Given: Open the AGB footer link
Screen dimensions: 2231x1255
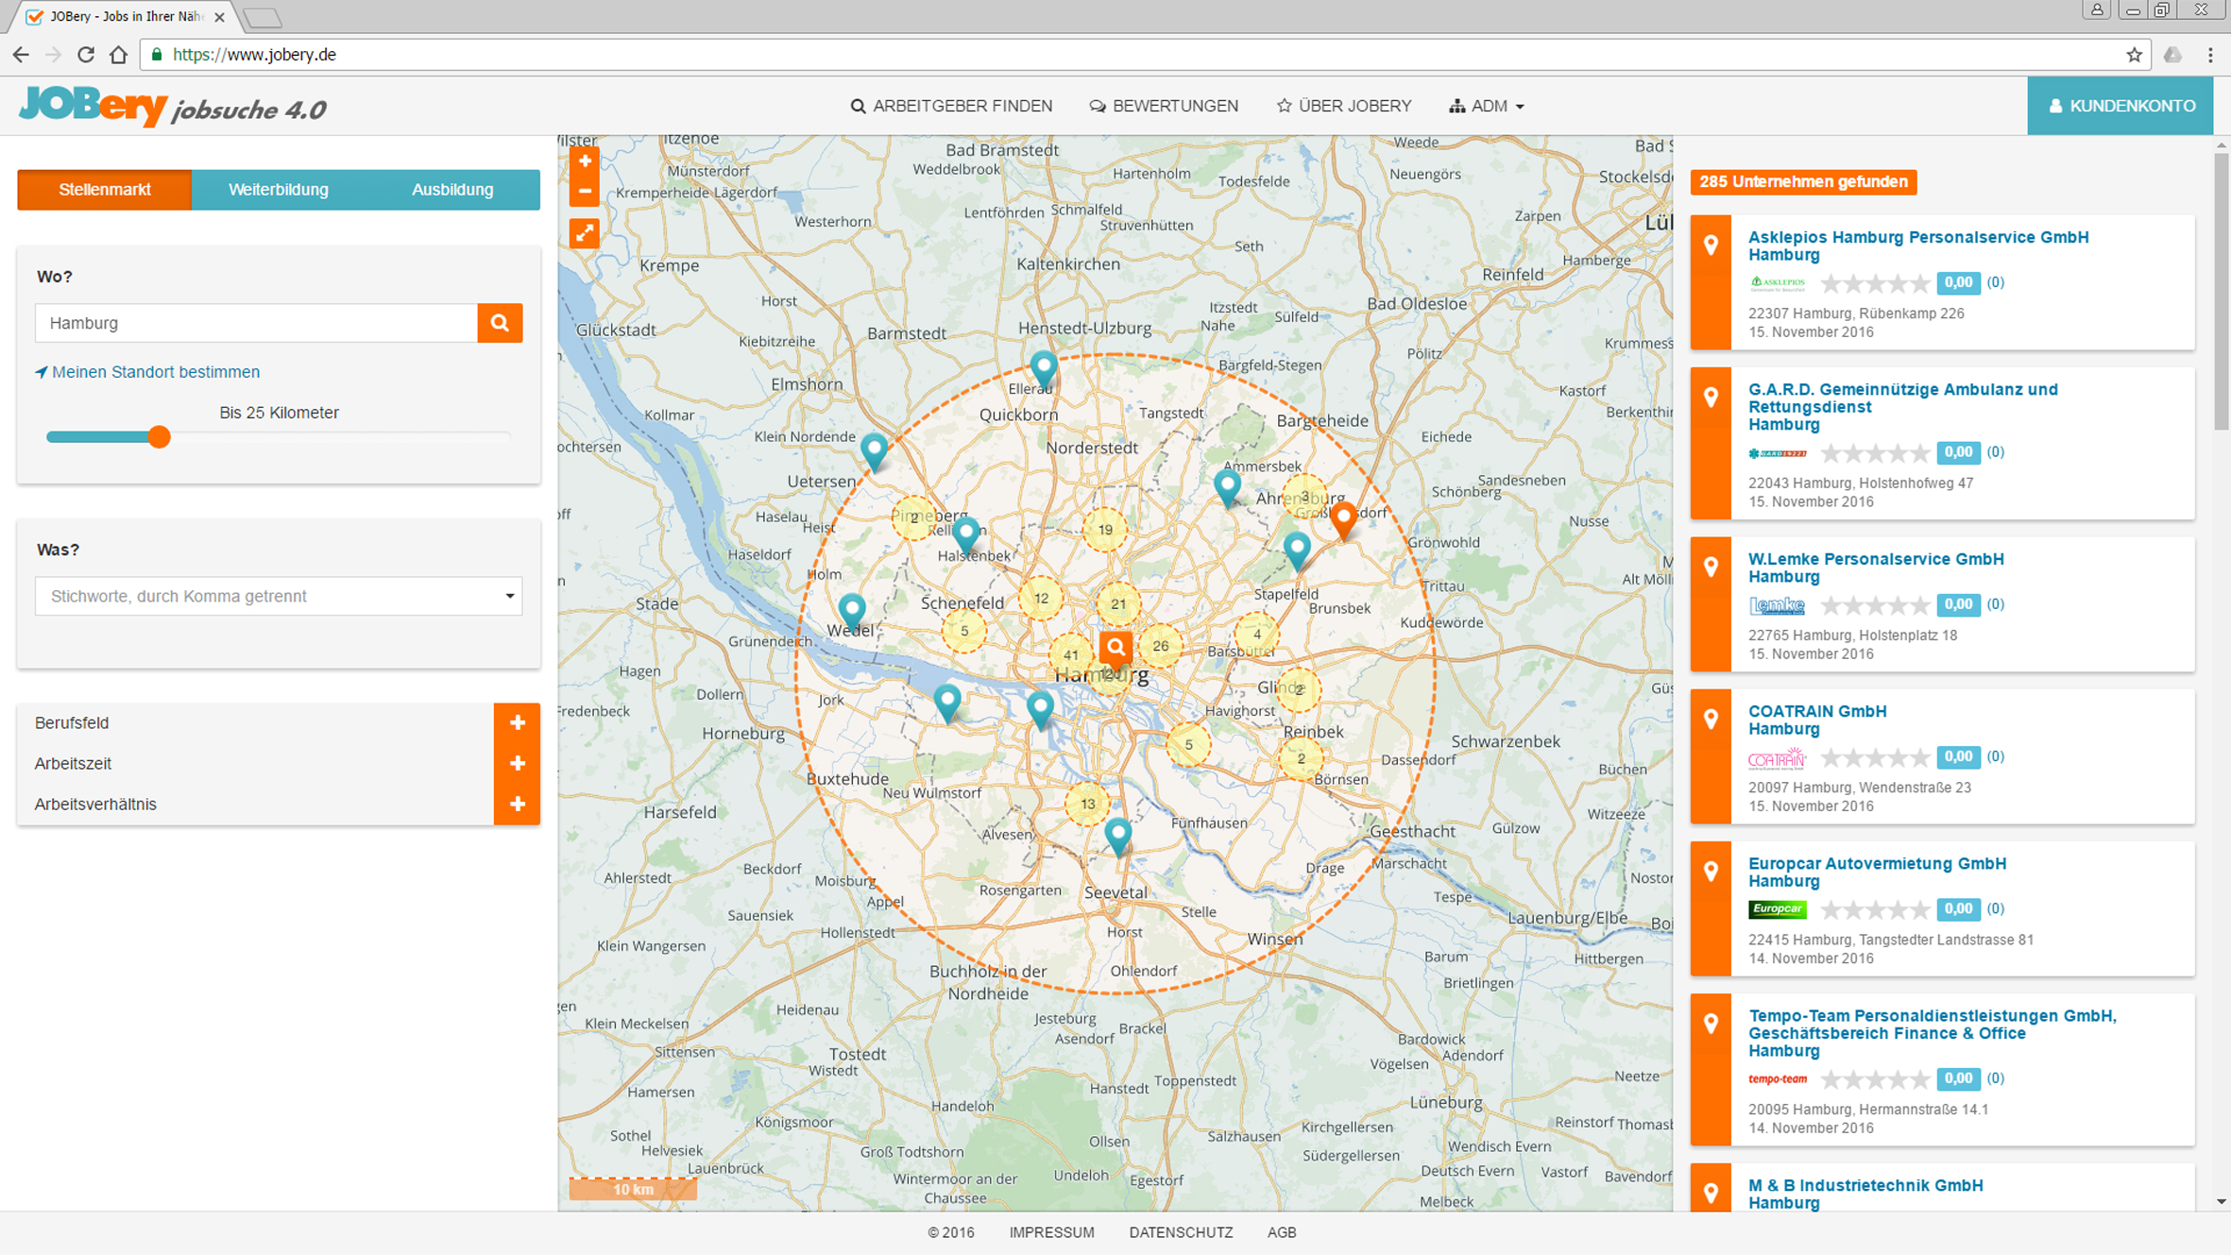Looking at the screenshot, I should pyautogui.click(x=1282, y=1232).
